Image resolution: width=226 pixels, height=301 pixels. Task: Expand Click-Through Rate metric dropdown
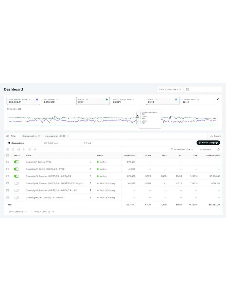click(133, 99)
